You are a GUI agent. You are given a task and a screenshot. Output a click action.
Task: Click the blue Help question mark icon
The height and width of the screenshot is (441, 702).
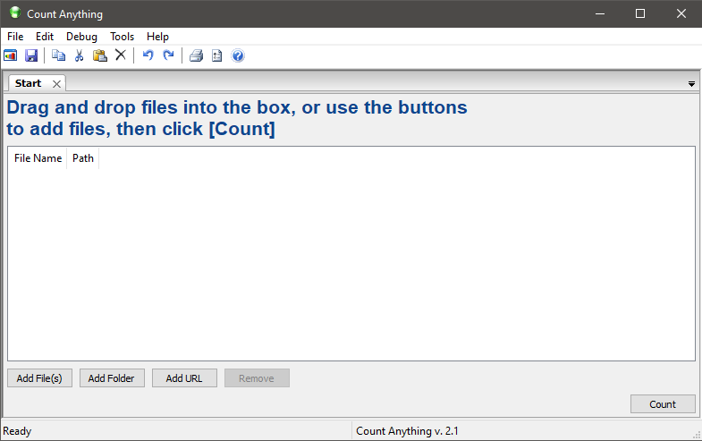click(238, 55)
